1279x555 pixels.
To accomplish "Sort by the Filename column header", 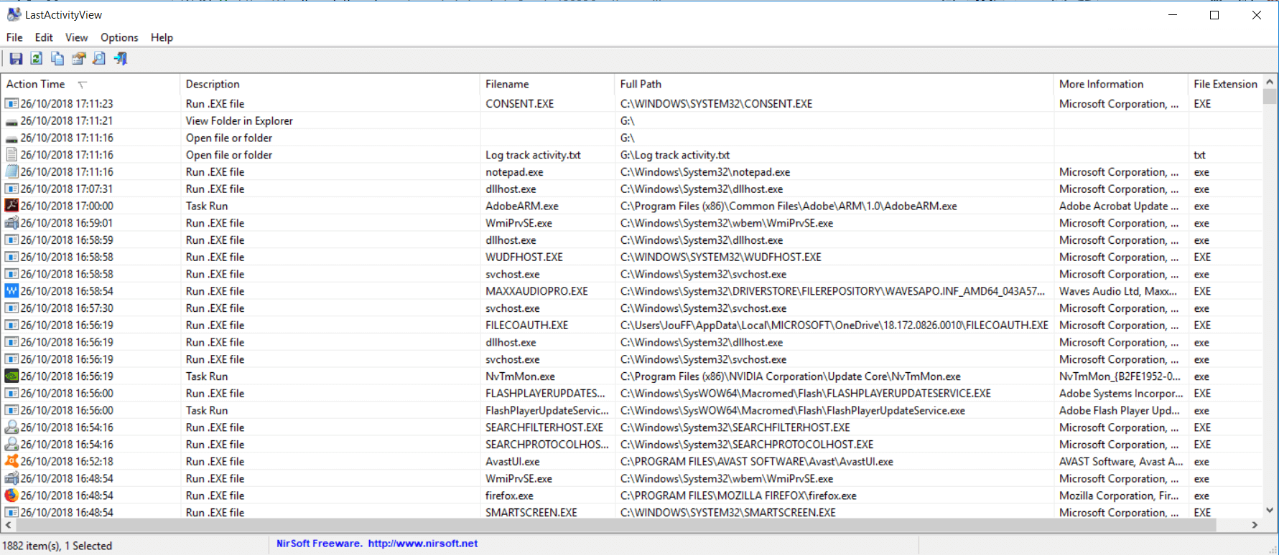I will tap(547, 84).
